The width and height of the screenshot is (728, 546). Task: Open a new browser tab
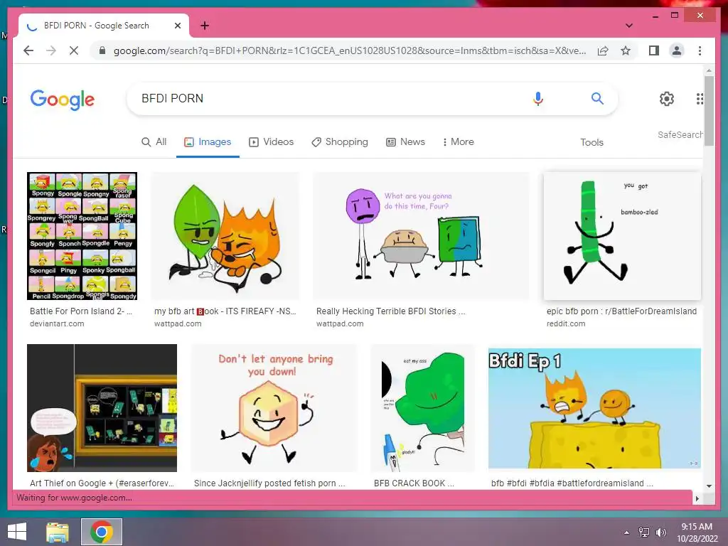[204, 26]
